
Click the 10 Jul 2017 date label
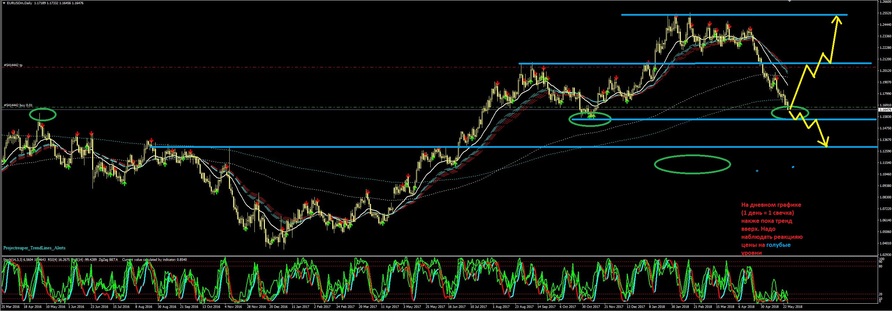(x=478, y=307)
